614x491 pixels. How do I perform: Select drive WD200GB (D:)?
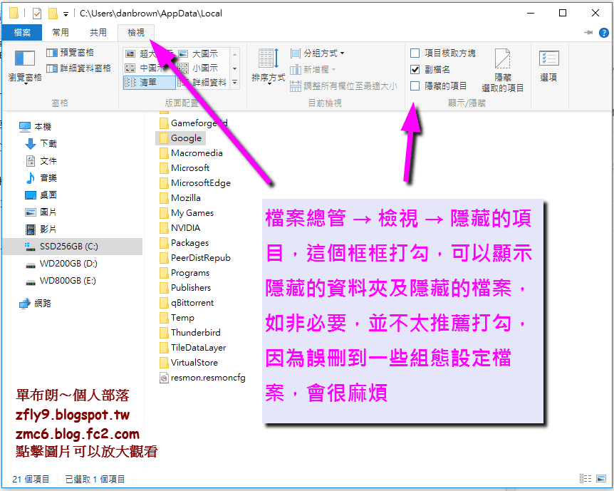point(61,264)
